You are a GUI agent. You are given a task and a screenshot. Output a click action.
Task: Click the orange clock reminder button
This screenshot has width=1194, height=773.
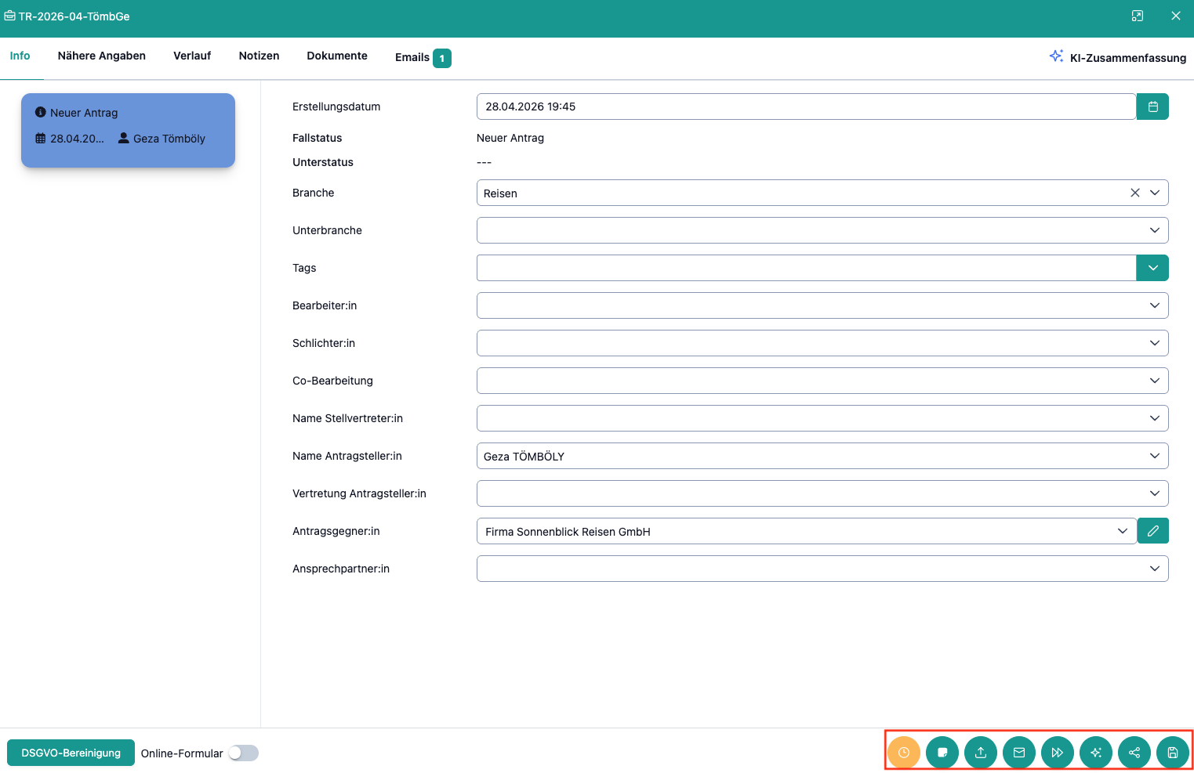904,753
